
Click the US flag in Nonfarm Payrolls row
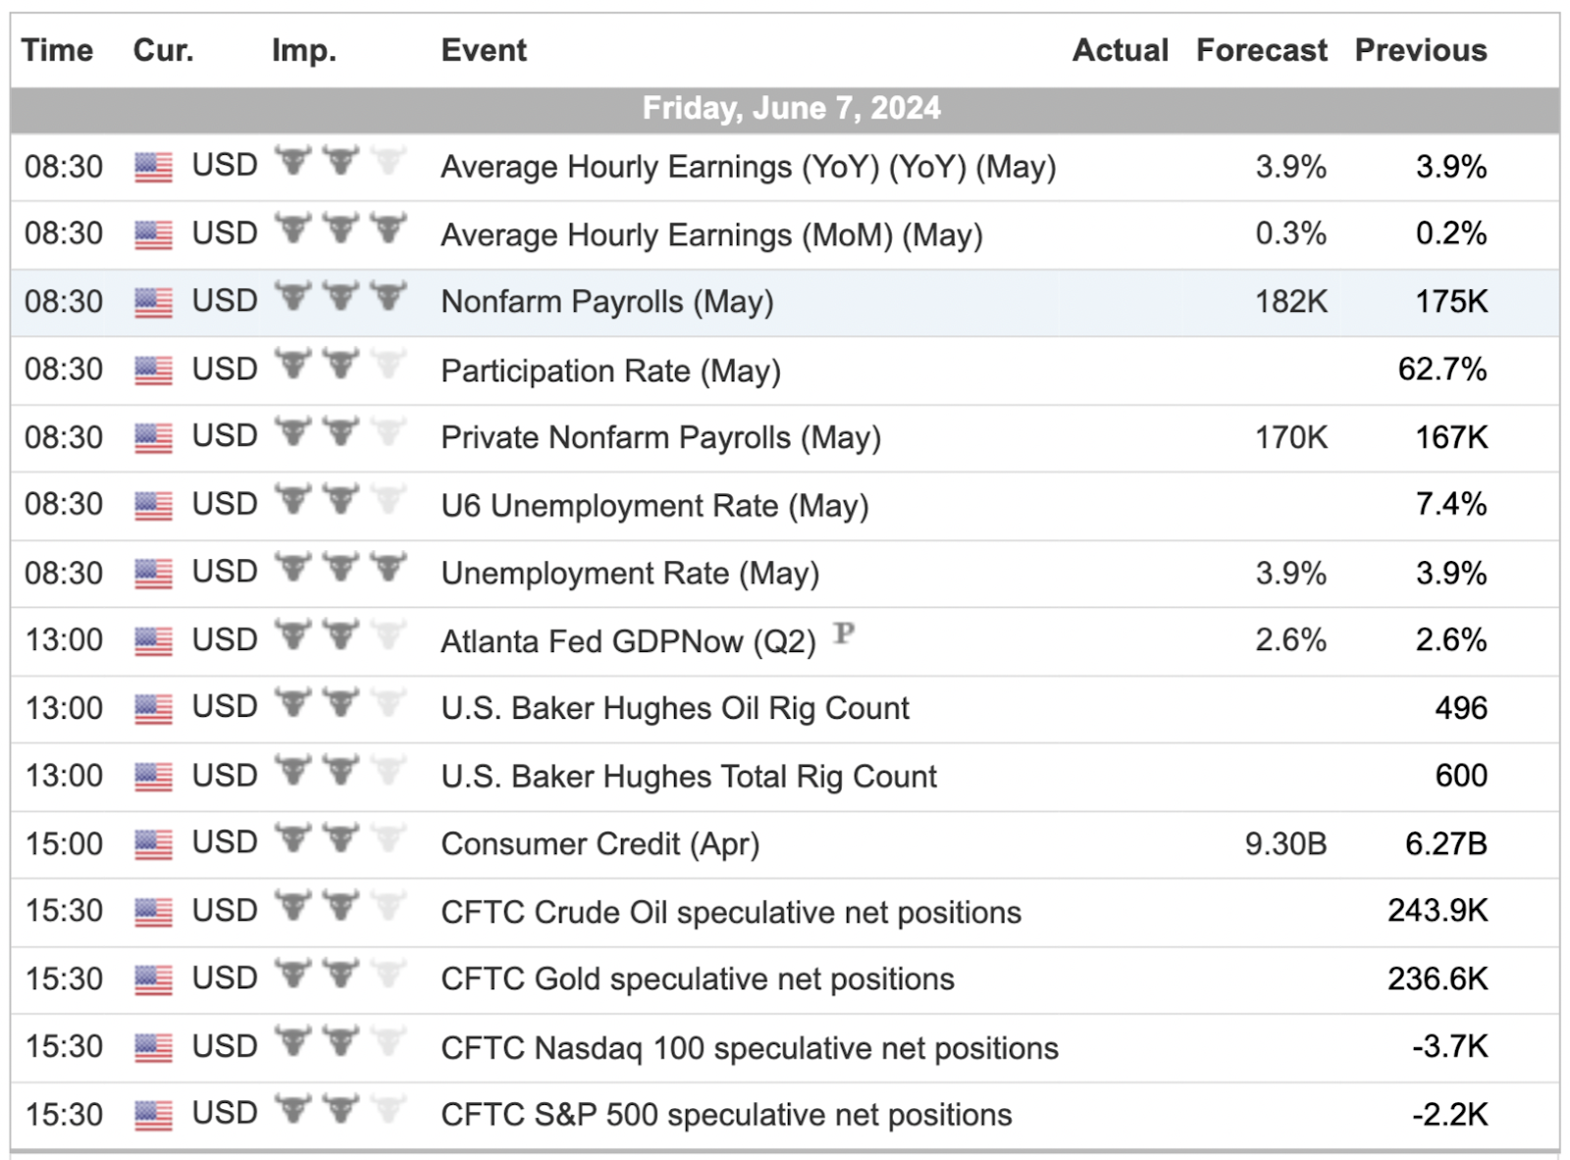pyautogui.click(x=153, y=303)
